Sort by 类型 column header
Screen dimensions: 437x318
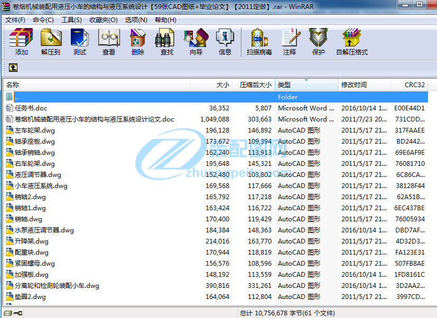[306, 85]
